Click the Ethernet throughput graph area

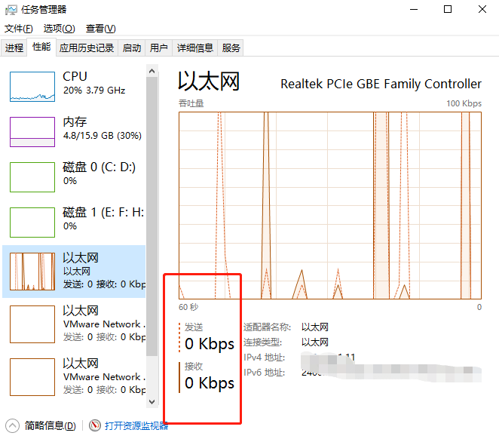pyautogui.click(x=330, y=205)
